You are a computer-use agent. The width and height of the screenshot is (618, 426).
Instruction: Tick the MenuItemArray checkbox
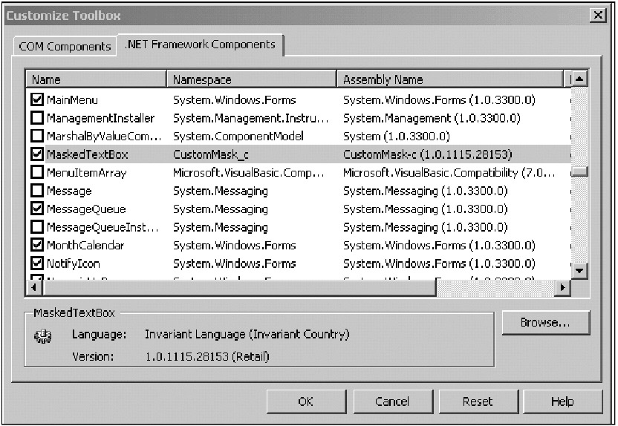tap(37, 173)
